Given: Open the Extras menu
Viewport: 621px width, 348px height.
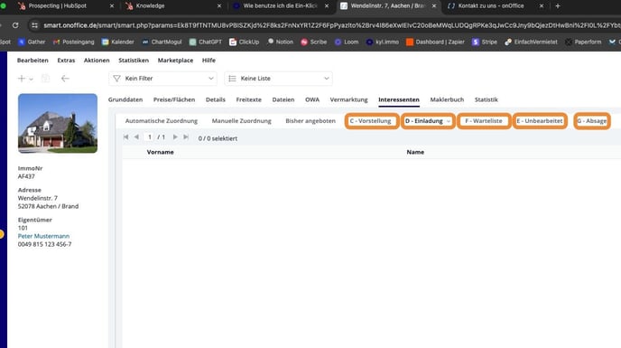Looking at the screenshot, I should (66, 61).
